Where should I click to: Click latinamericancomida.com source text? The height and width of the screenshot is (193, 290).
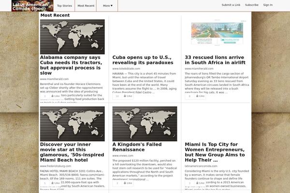pyautogui.click(x=201, y=166)
